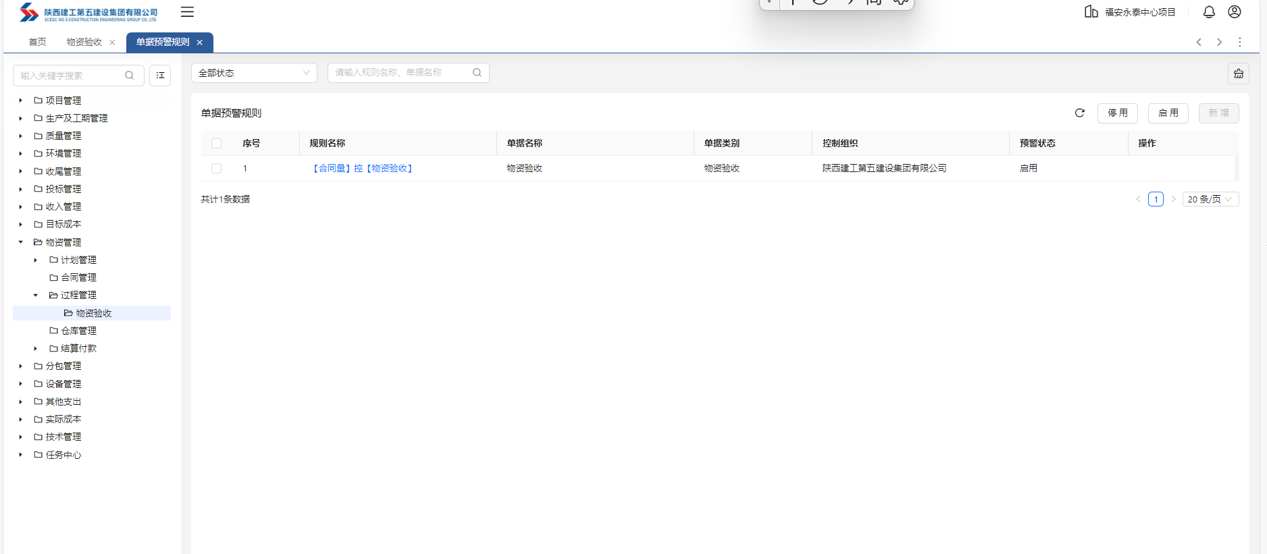Image resolution: width=1267 pixels, height=554 pixels.
Task: Open the tab options three-dot menu
Action: click(x=1240, y=42)
